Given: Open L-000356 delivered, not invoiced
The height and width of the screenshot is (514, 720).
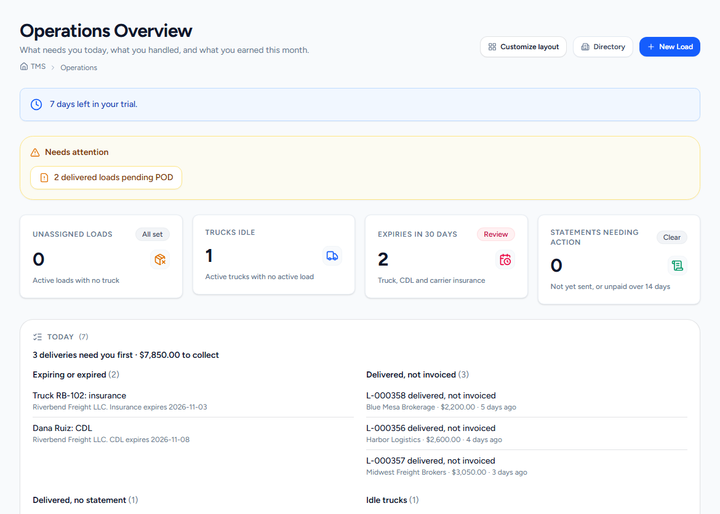Looking at the screenshot, I should pos(527,433).
